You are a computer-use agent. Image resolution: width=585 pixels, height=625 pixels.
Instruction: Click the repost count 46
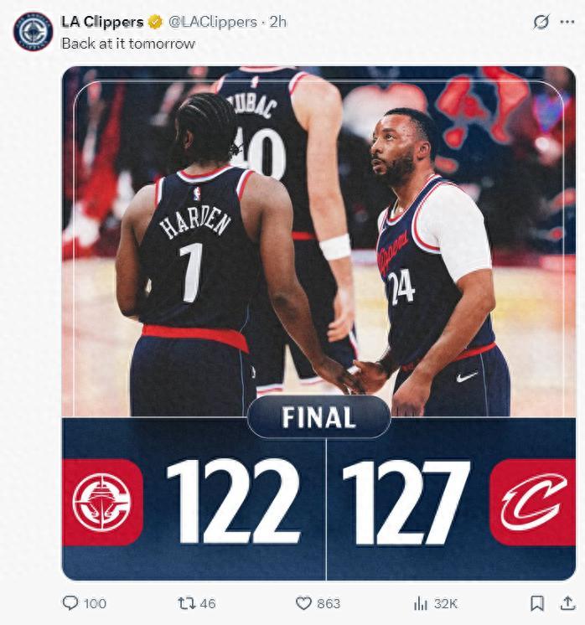coord(207,603)
